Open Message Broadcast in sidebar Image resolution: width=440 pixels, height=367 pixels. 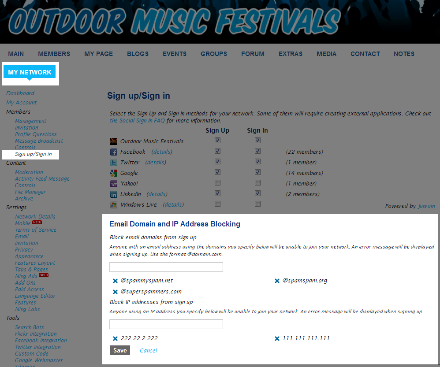[39, 141]
